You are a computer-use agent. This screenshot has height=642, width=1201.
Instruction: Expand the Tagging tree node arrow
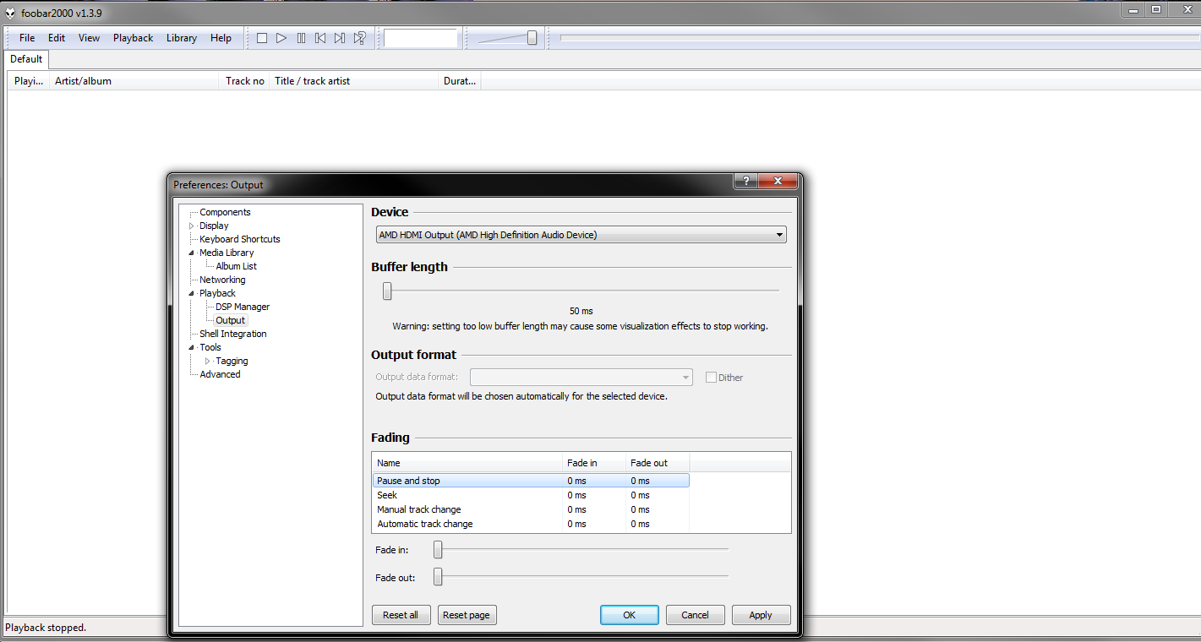point(208,361)
